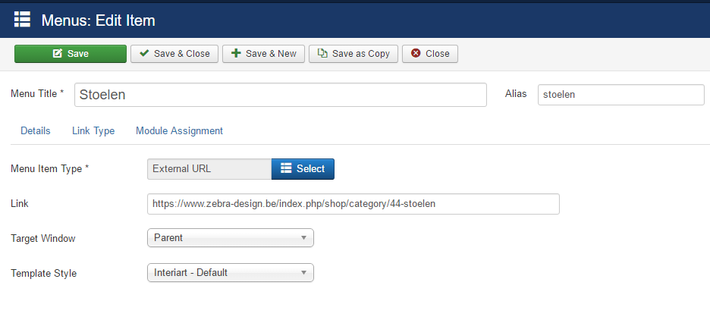Click the Link label
The width and height of the screenshot is (710, 323).
pos(20,203)
